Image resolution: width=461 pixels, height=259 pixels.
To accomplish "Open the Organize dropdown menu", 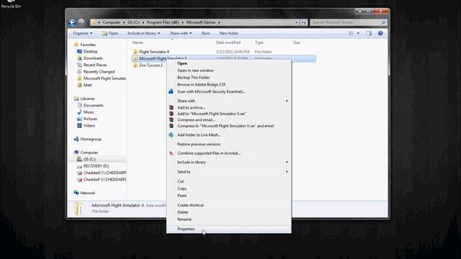I will 83,33.
